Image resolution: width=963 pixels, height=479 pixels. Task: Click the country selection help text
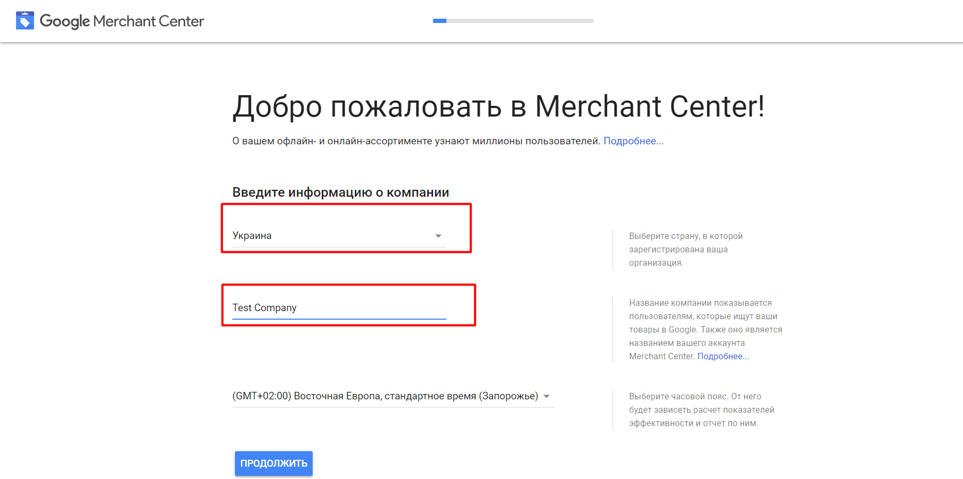tap(686, 250)
